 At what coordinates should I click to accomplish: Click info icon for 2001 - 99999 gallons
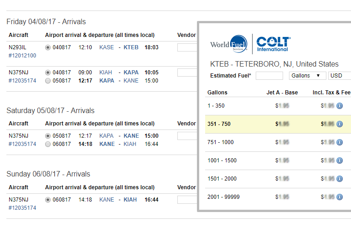[x=339, y=197]
